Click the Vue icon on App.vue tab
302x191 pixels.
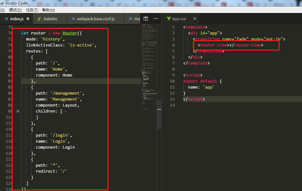tap(169, 18)
